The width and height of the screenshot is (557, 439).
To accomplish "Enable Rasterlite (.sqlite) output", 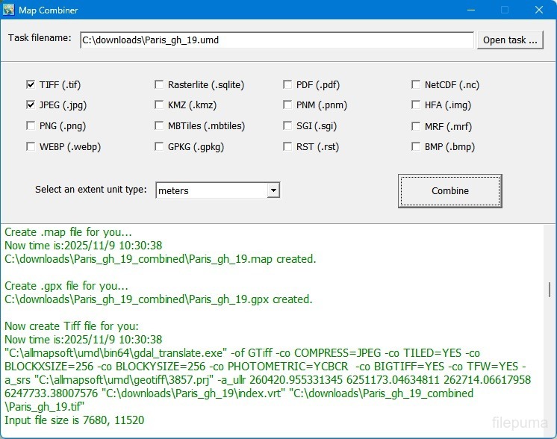I will 159,85.
